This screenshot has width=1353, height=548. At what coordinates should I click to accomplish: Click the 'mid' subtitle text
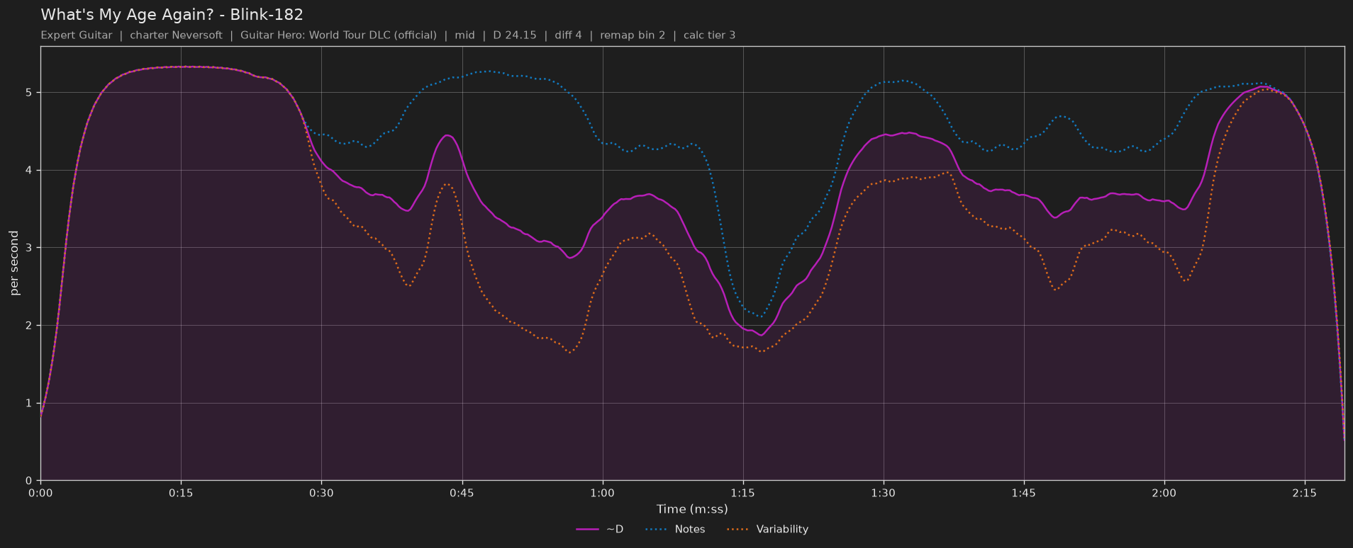[464, 35]
